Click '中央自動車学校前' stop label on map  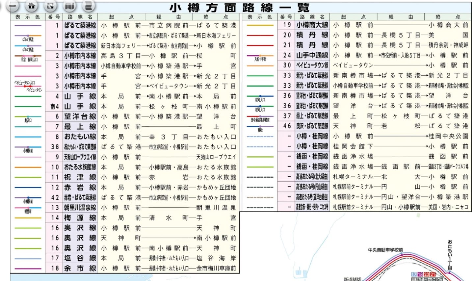click(x=385, y=250)
